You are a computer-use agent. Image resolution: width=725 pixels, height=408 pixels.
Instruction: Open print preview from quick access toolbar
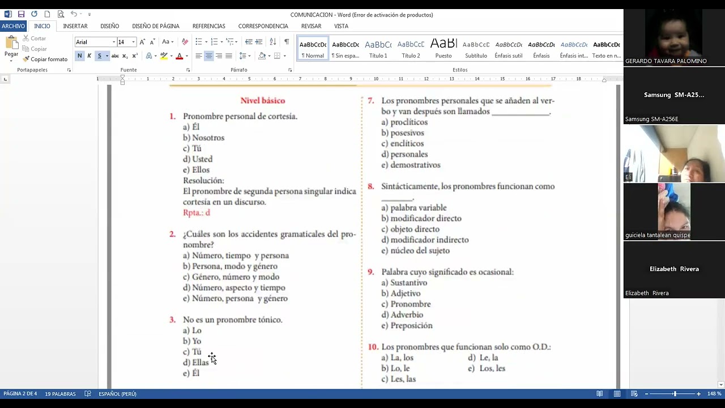61,14
